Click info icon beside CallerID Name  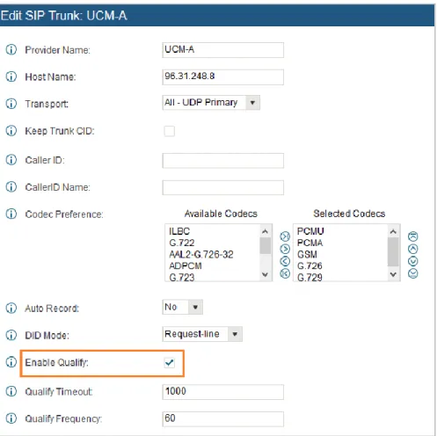[11, 187]
